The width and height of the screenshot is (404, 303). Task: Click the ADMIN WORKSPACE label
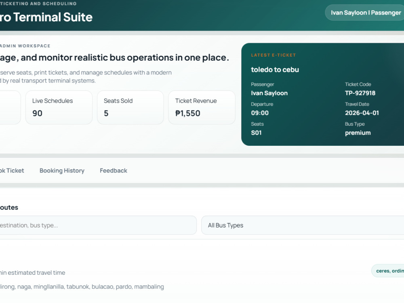[25, 46]
